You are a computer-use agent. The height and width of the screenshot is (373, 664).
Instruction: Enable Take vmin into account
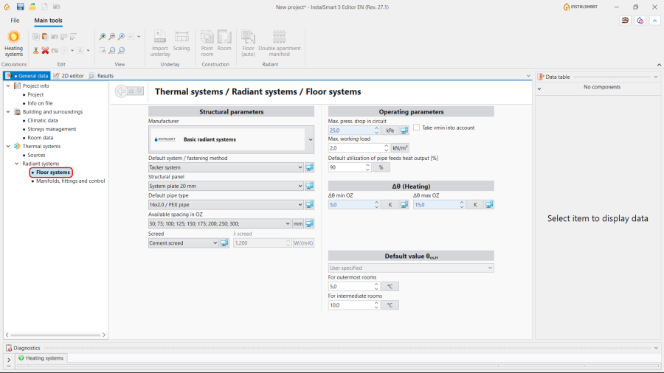tap(417, 128)
